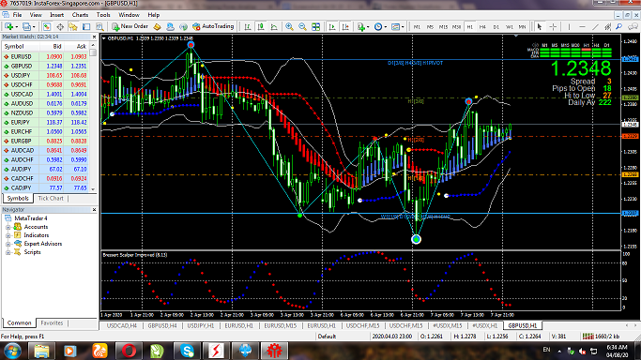Click the Zoom In magnifier icon

(x=289, y=26)
